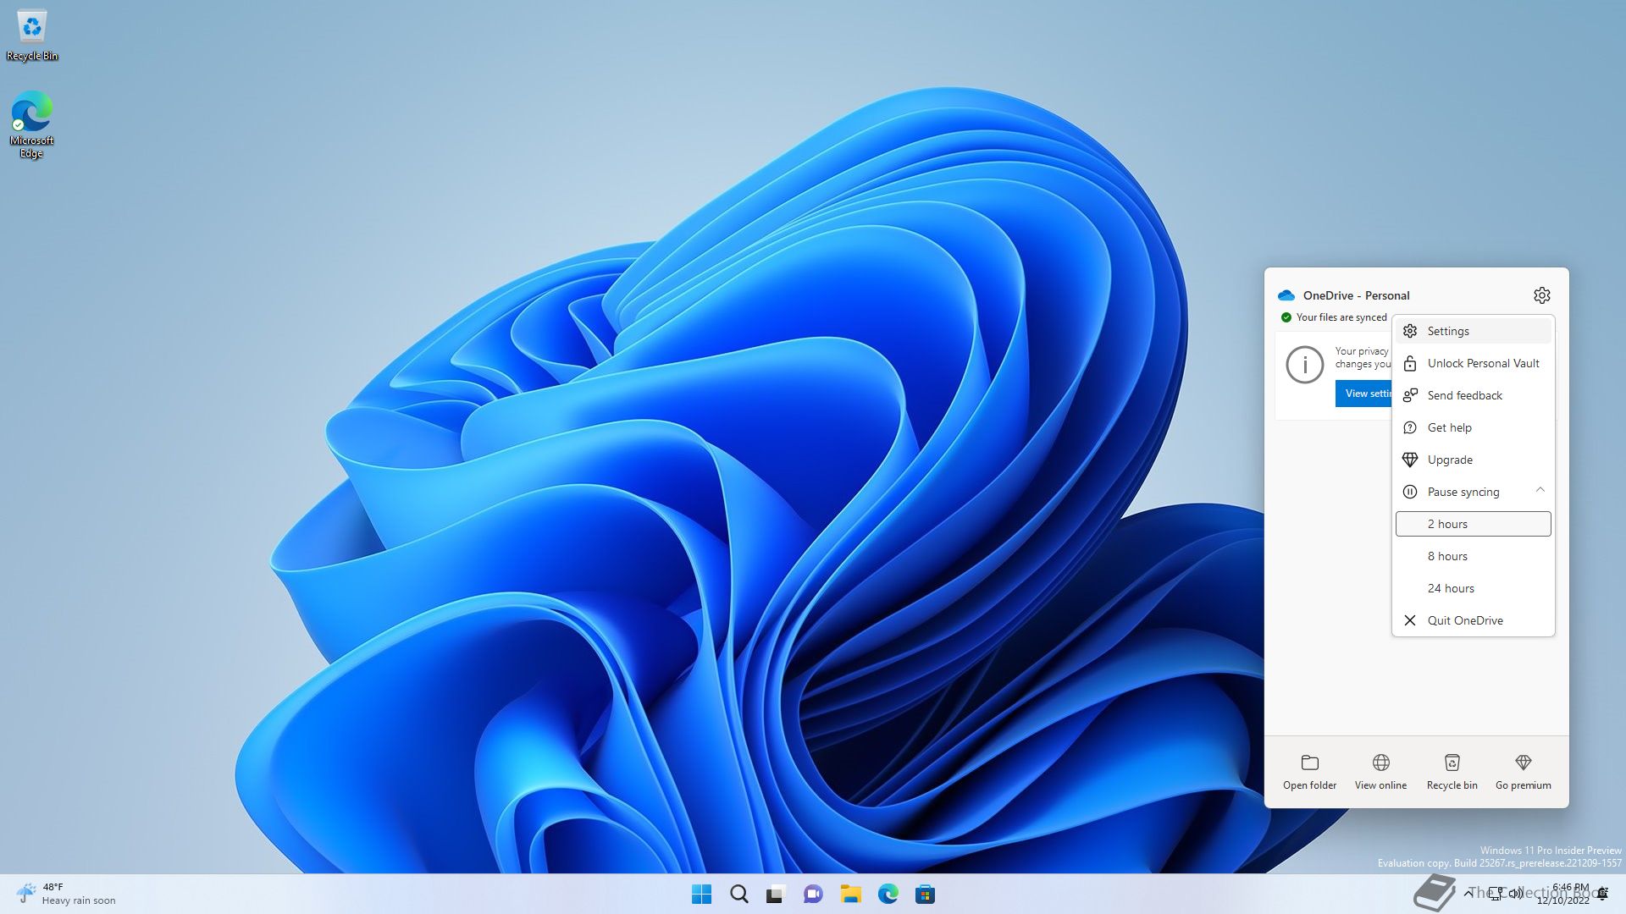Click the question mark Get help icon
Image resolution: width=1626 pixels, height=914 pixels.
[x=1409, y=427]
